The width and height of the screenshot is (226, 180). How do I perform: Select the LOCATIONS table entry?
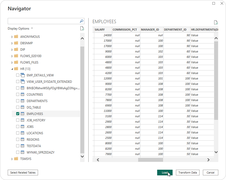pos(35,133)
